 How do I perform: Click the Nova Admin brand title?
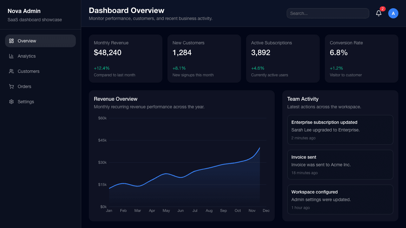tap(24, 11)
